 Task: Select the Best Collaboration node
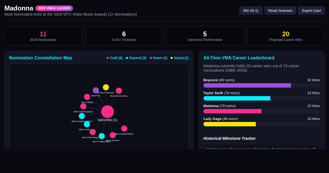102,136
